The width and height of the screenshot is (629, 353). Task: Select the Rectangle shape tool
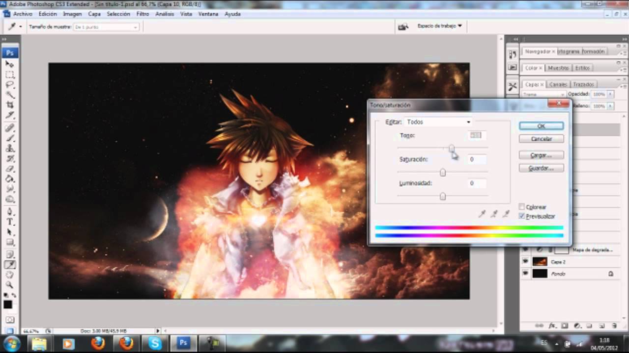(10, 242)
